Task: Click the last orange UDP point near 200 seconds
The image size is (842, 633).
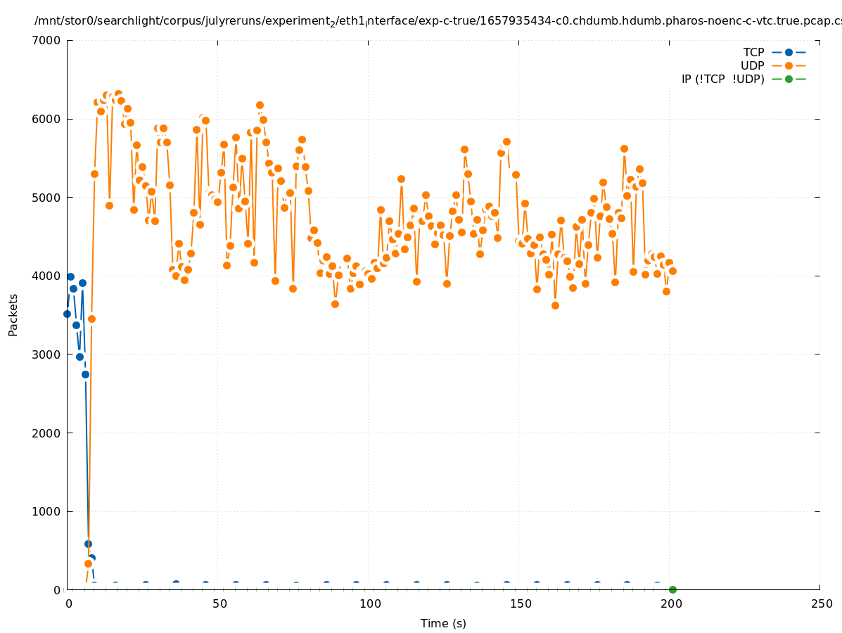Action: pyautogui.click(x=672, y=271)
